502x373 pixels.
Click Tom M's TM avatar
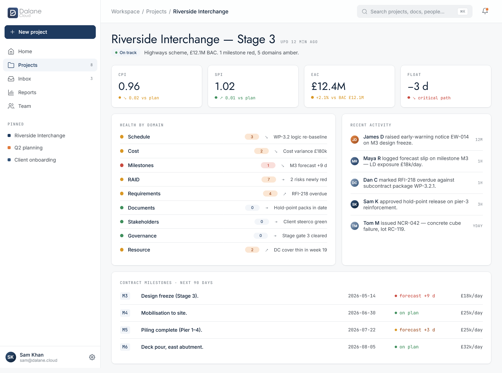pos(355,226)
